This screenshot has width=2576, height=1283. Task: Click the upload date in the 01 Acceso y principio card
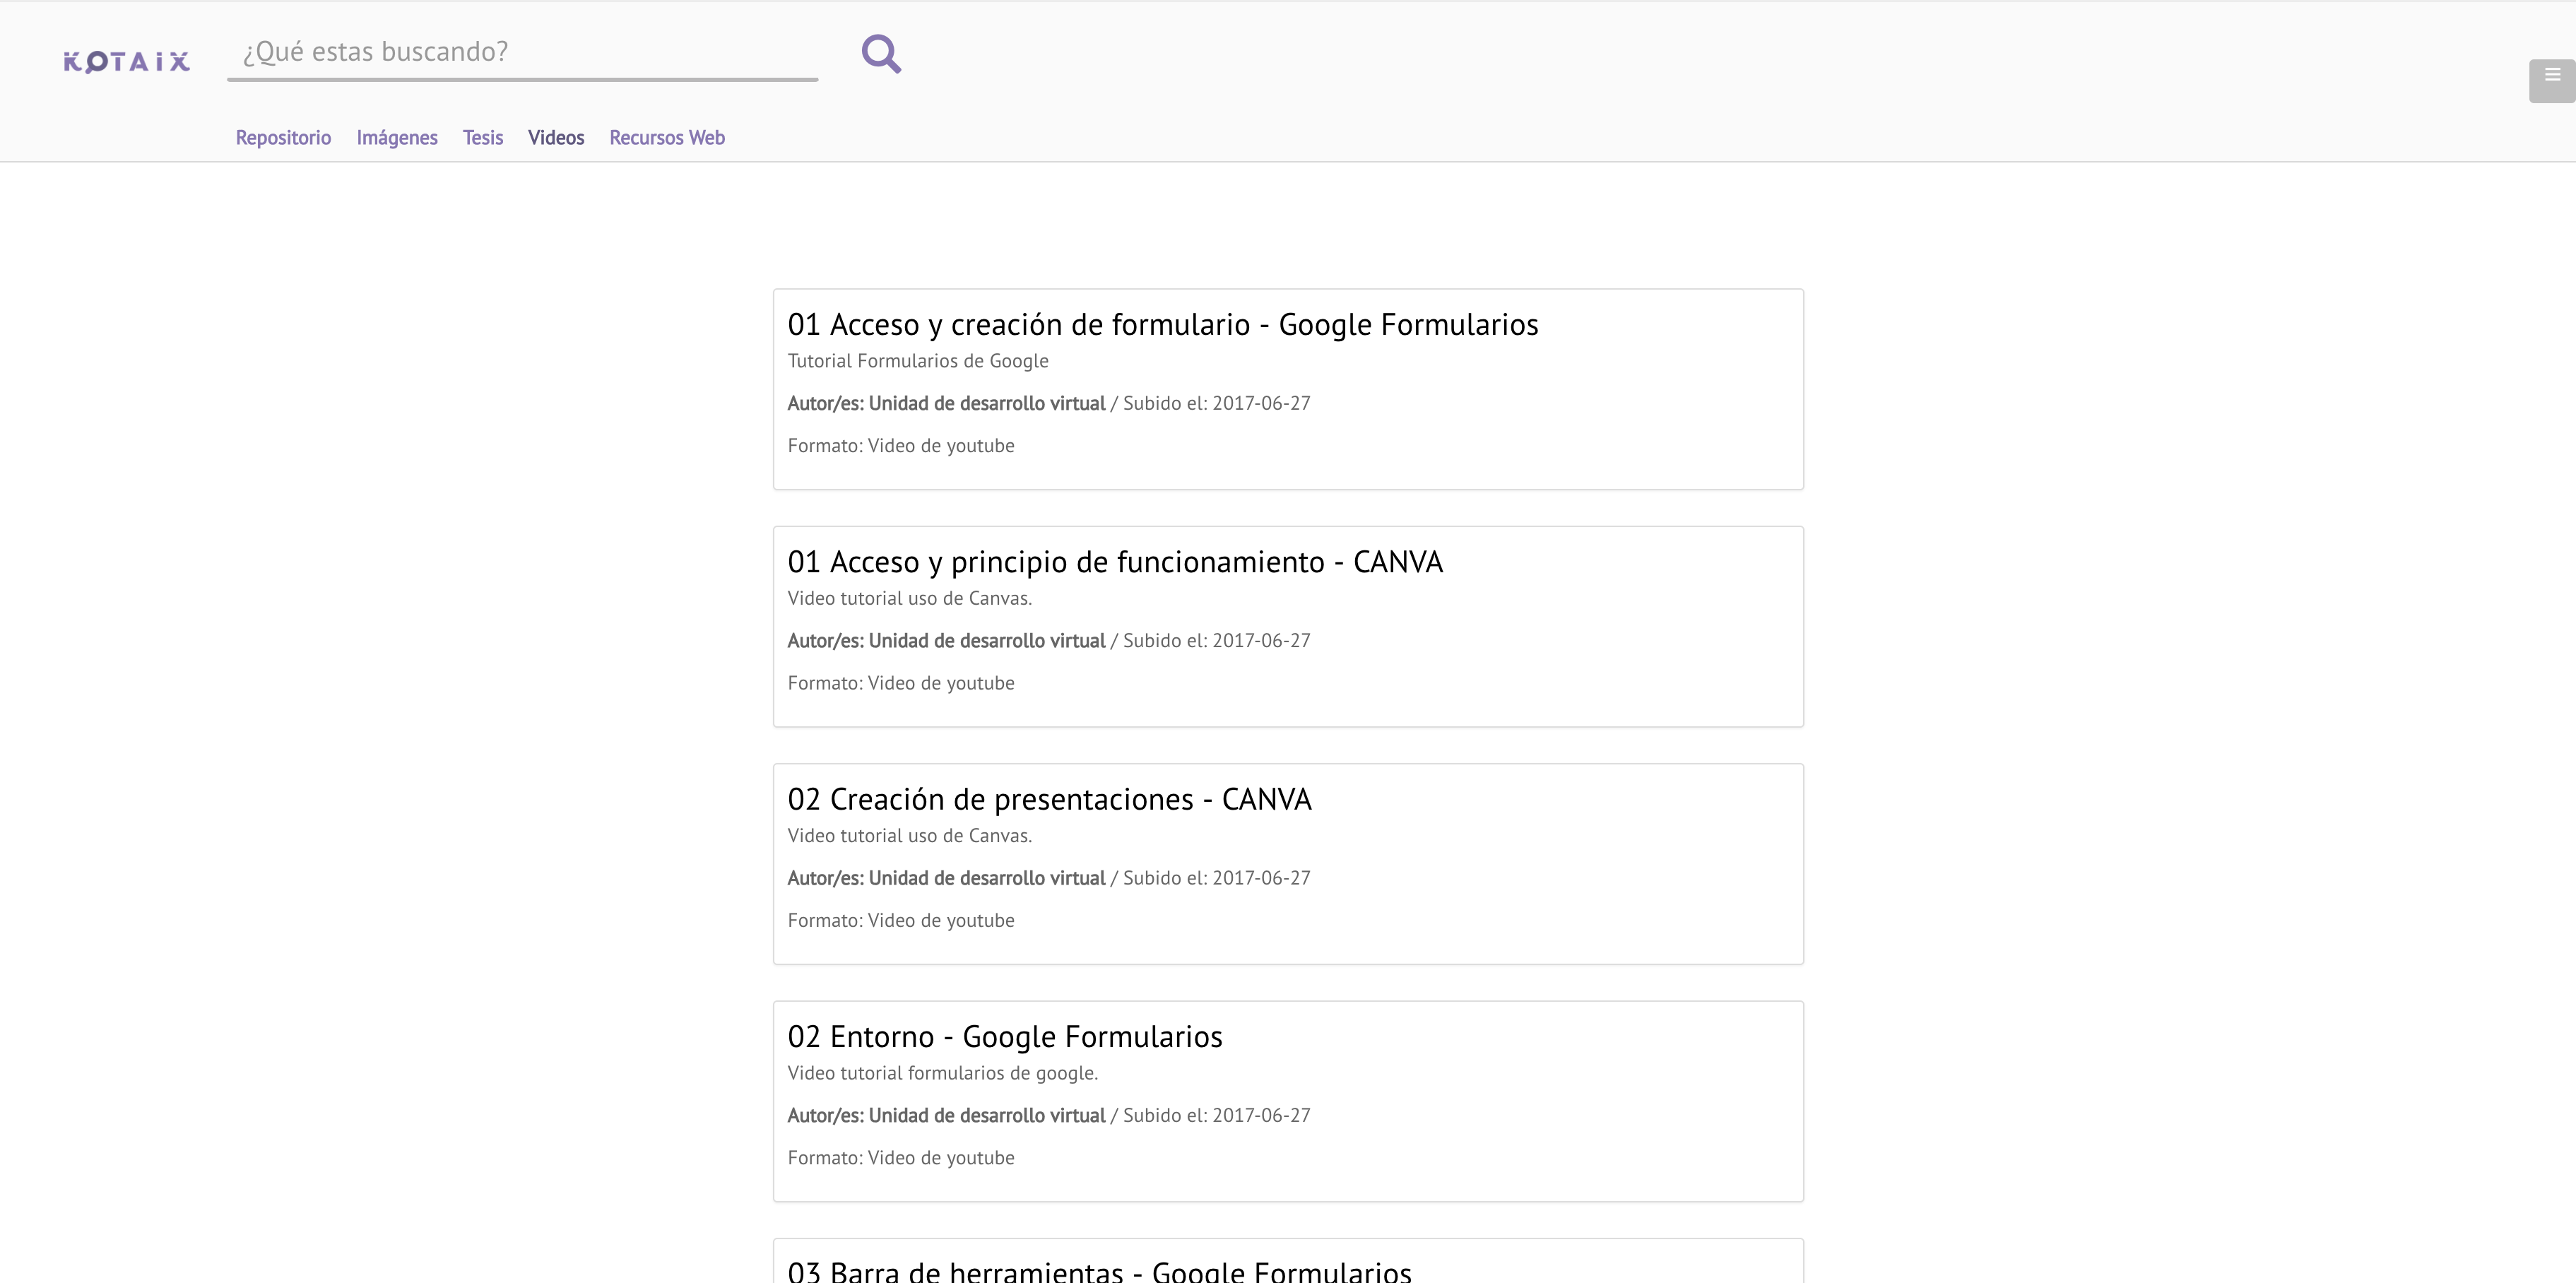(x=1216, y=641)
